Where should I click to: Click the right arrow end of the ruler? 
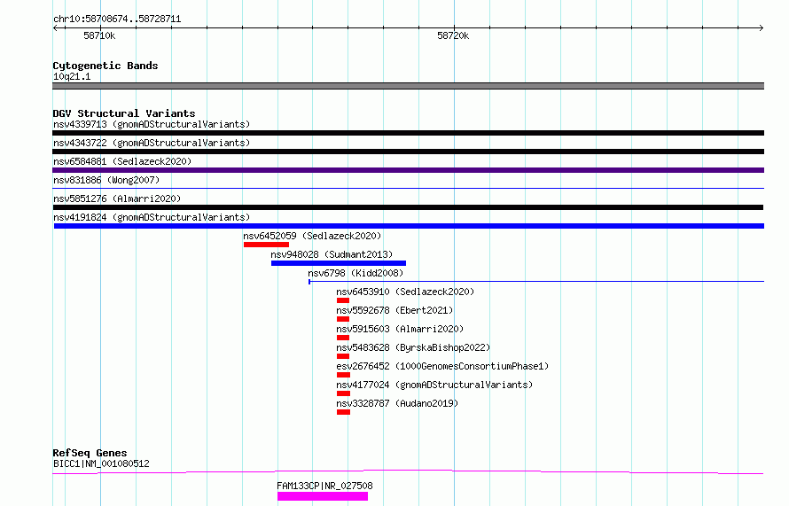tap(761, 27)
